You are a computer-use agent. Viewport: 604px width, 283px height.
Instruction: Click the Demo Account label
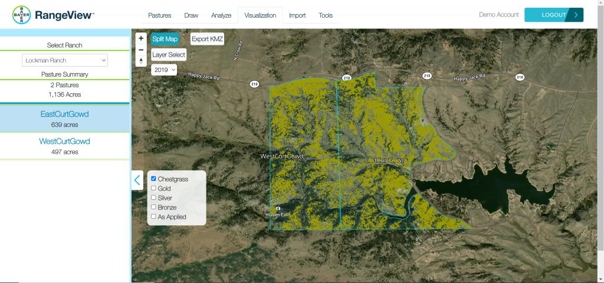[499, 15]
